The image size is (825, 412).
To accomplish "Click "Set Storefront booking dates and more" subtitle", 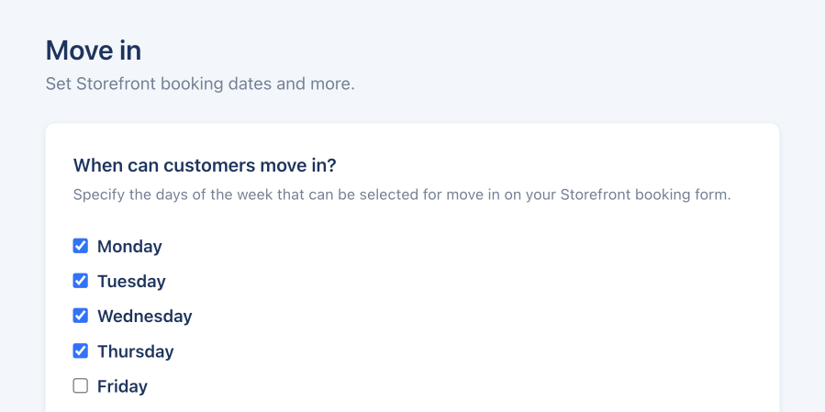I will 200,84.
